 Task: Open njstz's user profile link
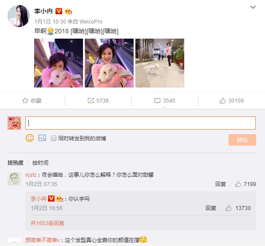31,175
